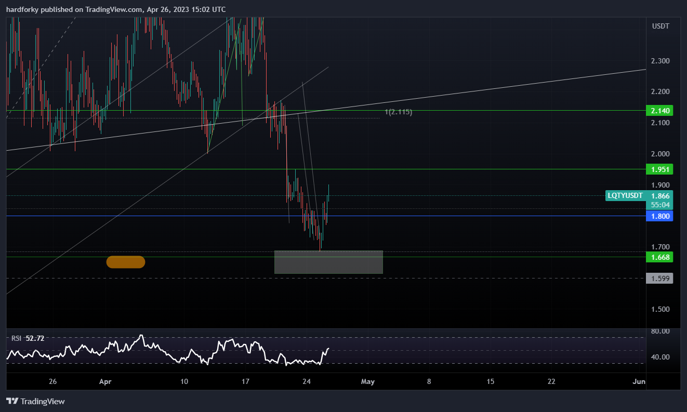The width and height of the screenshot is (687, 412).
Task: Click the 17 date axis label
Action: 245,381
